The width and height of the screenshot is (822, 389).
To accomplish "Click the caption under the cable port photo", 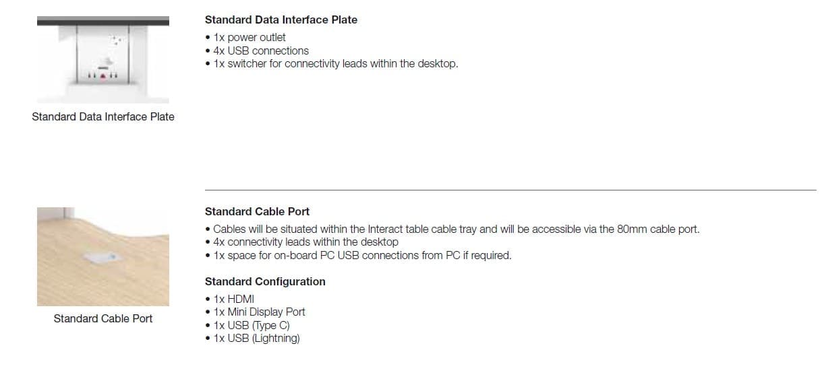I will [x=103, y=318].
